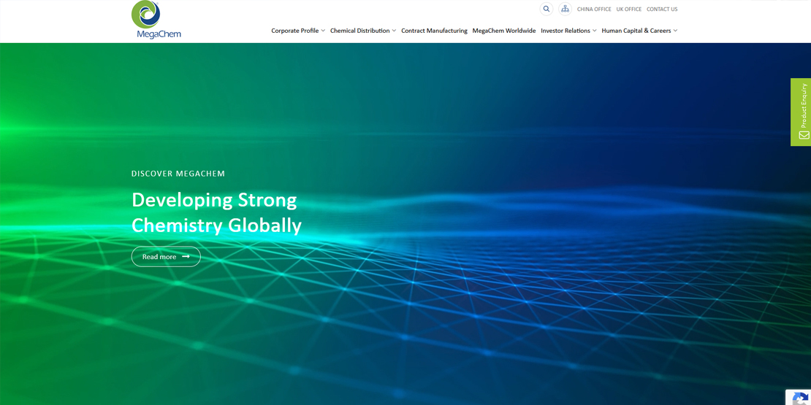
Task: Click the Product Enquiry side tab text
Action: (x=804, y=105)
